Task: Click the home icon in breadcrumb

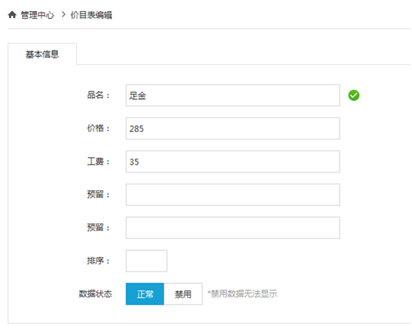Action: tap(12, 15)
